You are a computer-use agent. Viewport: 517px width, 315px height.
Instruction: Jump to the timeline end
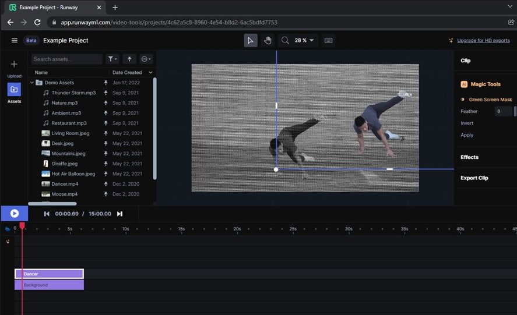[x=119, y=214]
